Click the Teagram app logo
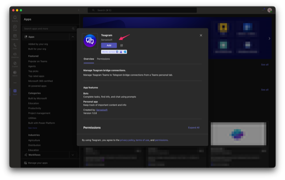This screenshot has width=285, height=180. point(90,41)
